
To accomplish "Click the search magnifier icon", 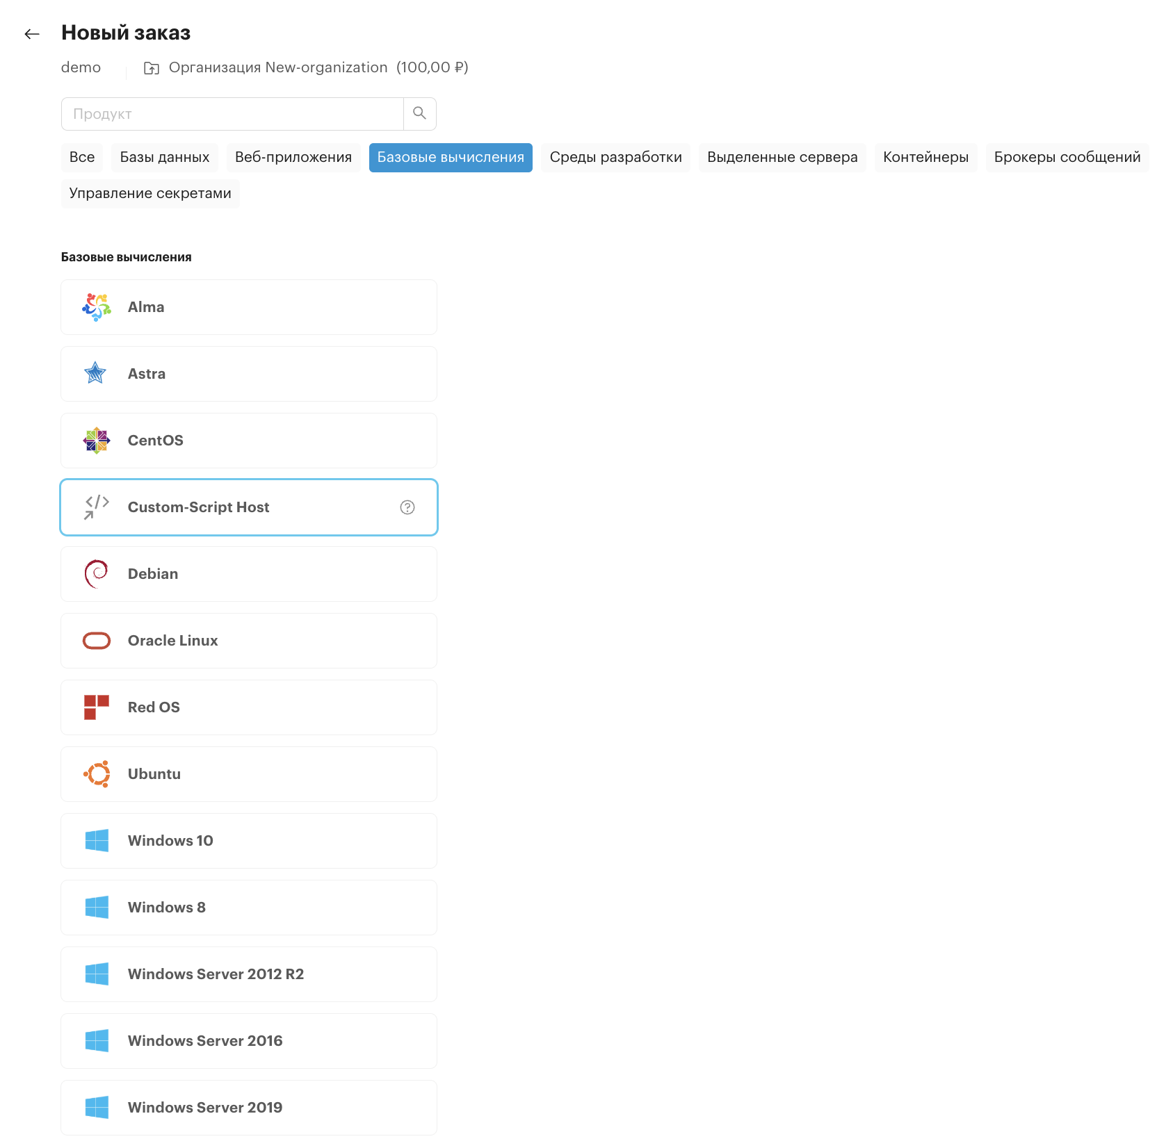I will 419,113.
